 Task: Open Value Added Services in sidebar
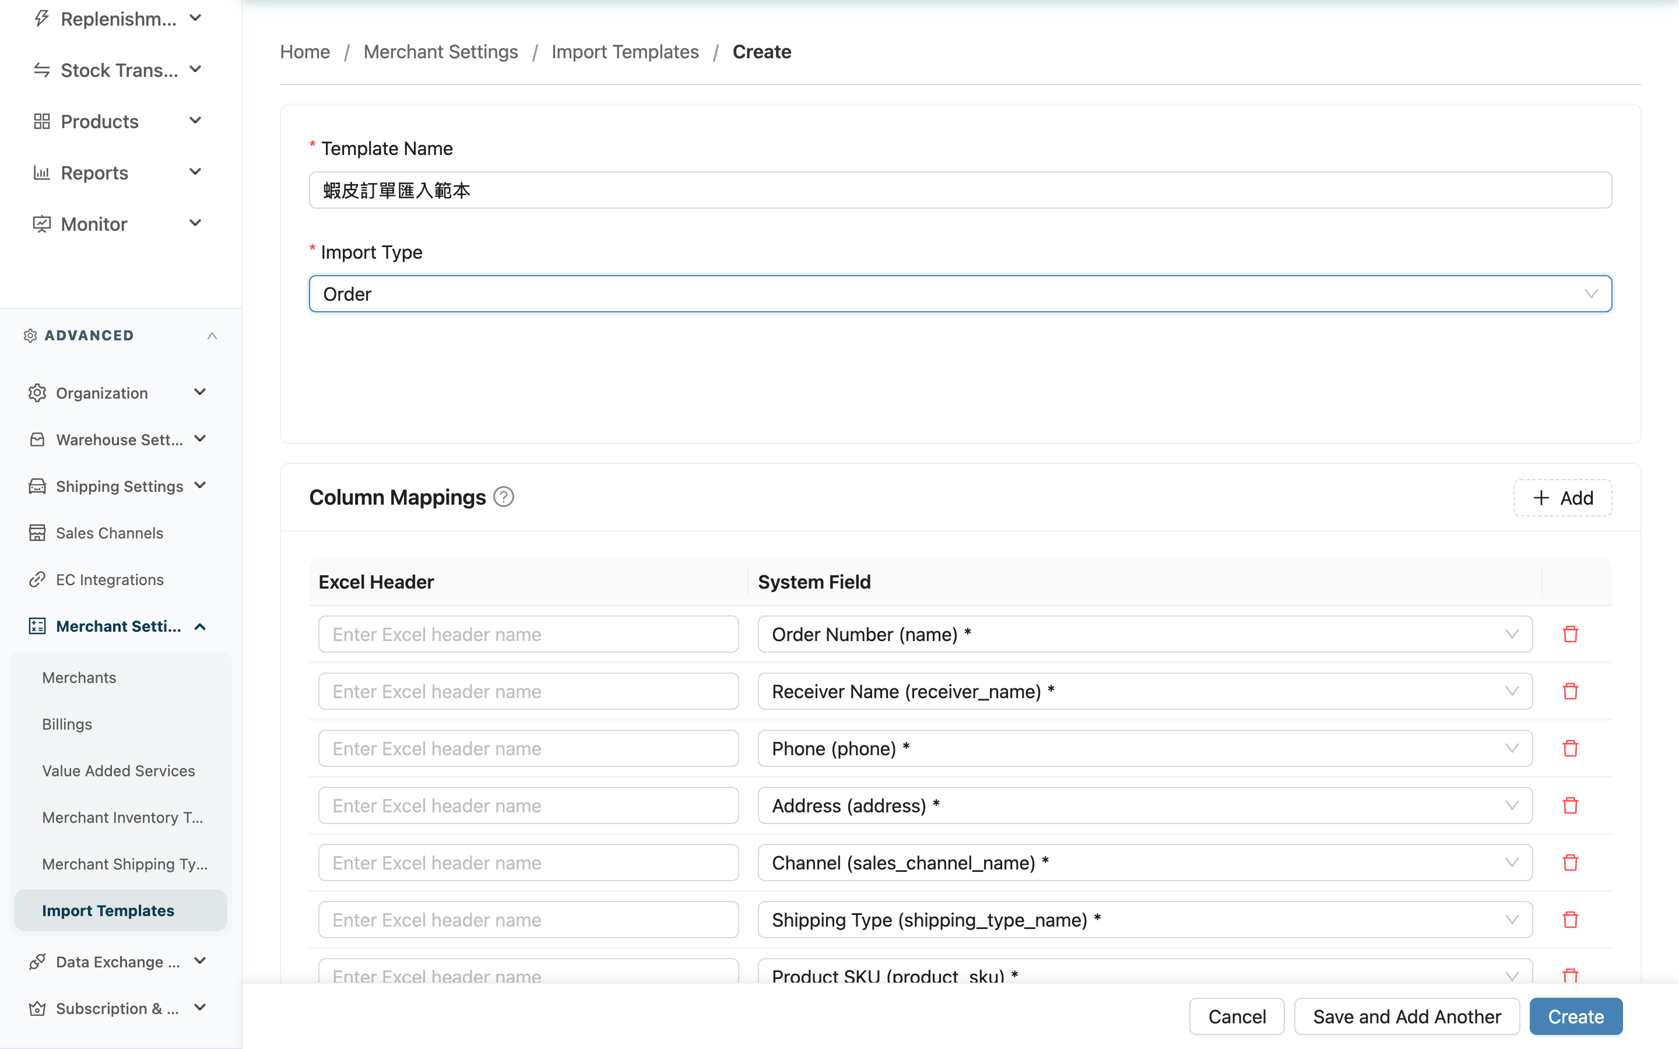point(119,770)
